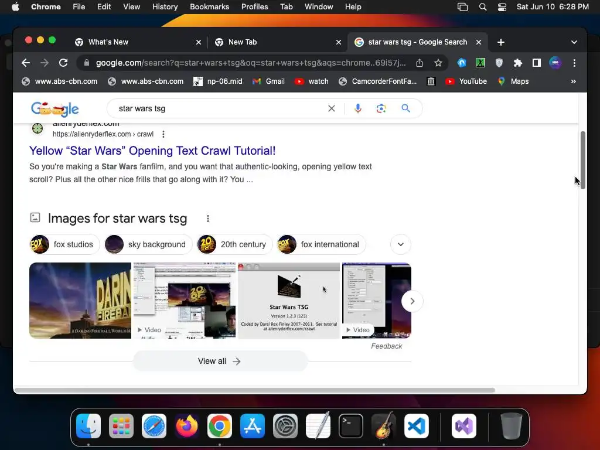Click the shield extension icon
This screenshot has width=600, height=450.
tap(499, 63)
